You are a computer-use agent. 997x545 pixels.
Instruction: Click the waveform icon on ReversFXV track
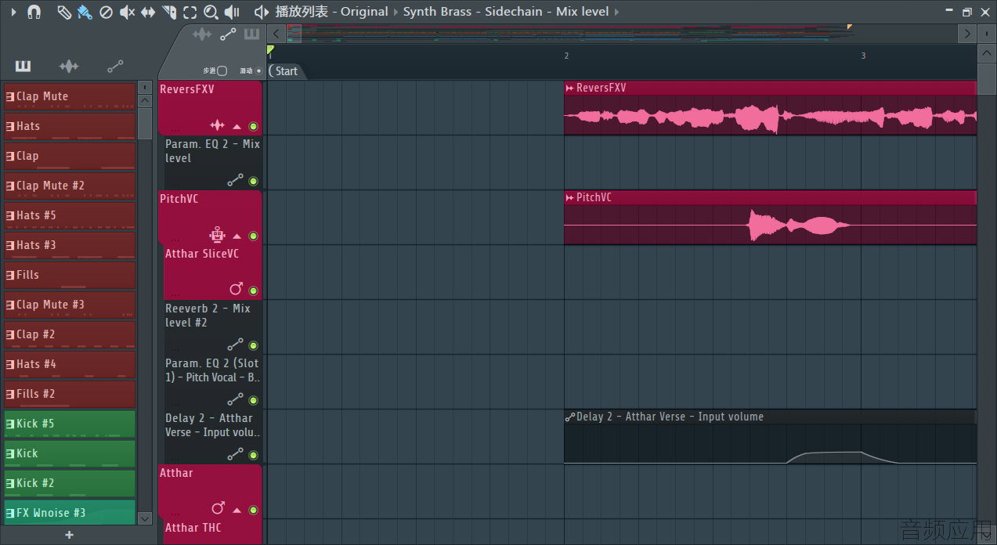pos(218,125)
